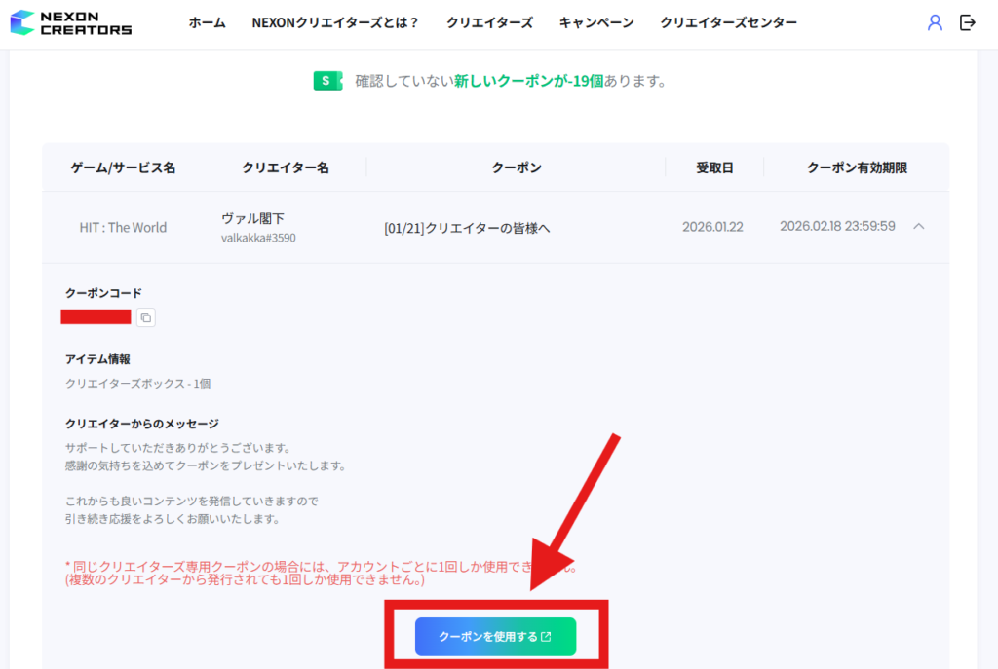This screenshot has height=669, width=998.
Task: Click the ゲーム/サービス名 column header
Action: point(123,167)
